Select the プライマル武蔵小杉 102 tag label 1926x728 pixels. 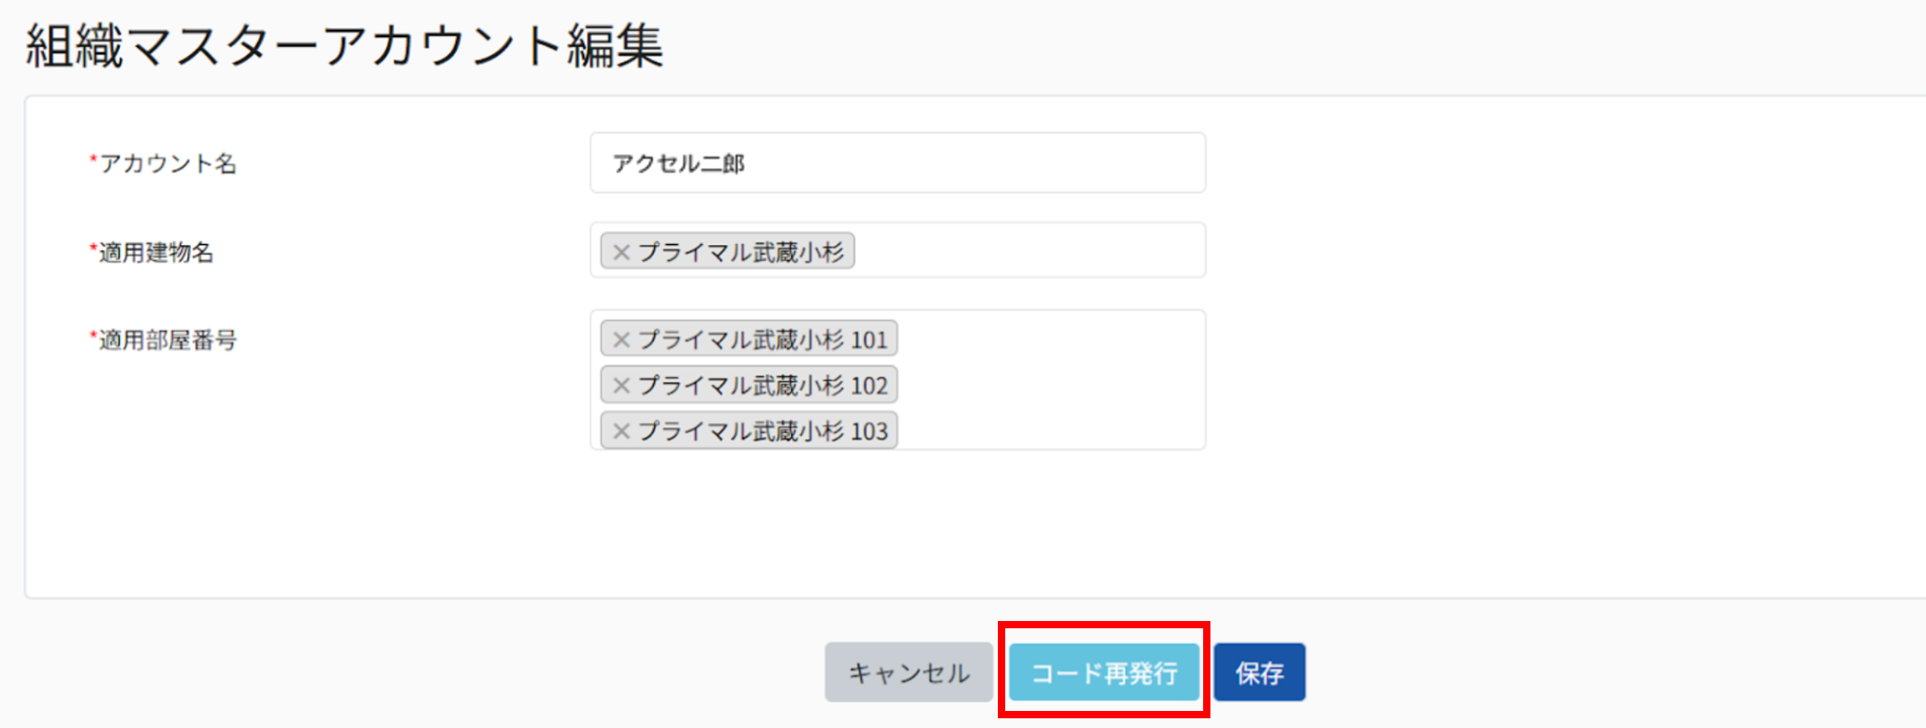[x=763, y=385]
